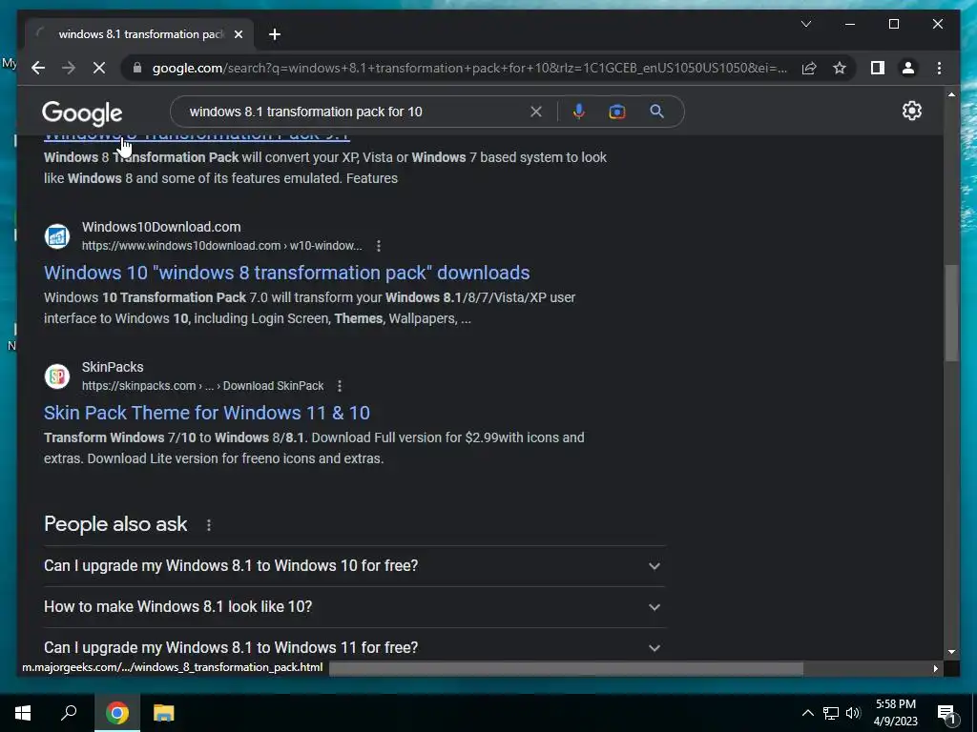Stop loading the page
The image size is (977, 732).
coord(99,68)
